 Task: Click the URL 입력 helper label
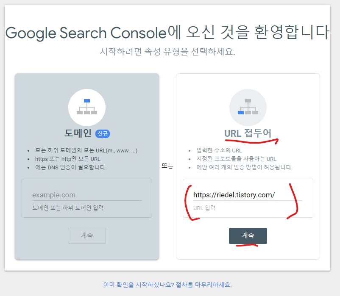click(x=204, y=208)
